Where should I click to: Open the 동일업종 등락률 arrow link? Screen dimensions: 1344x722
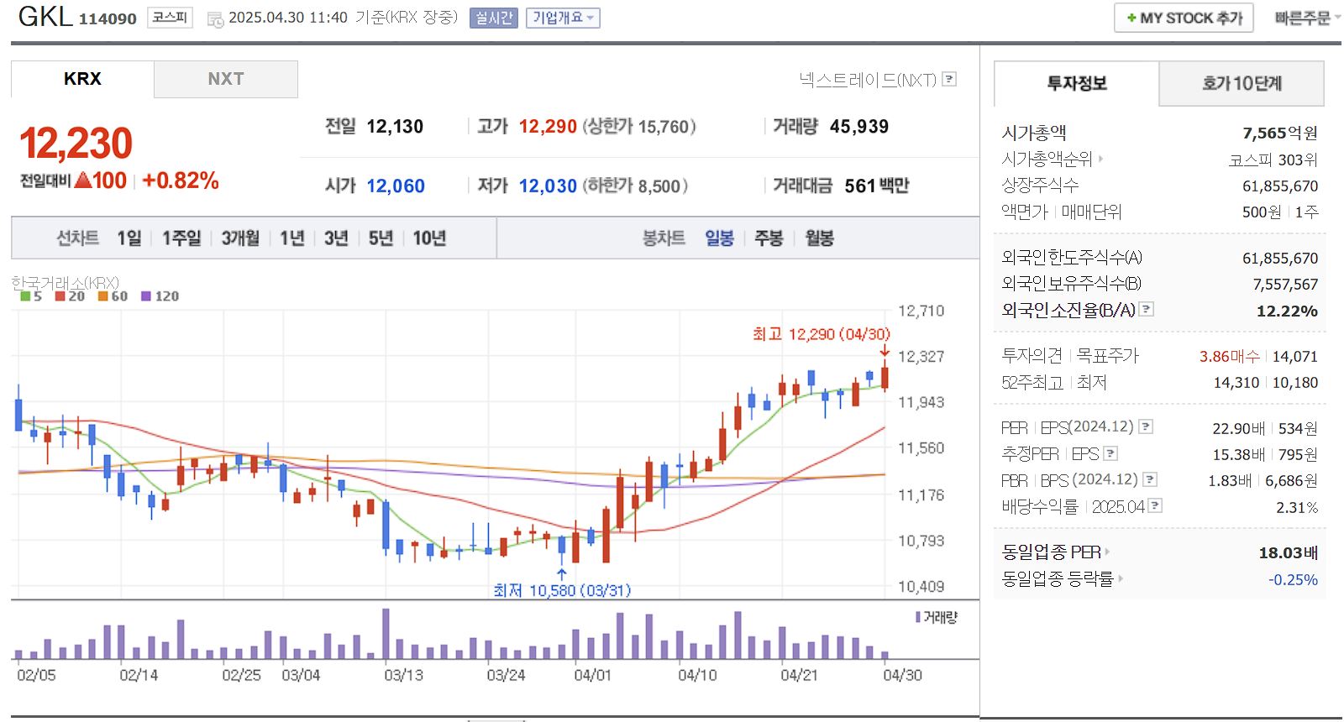[1121, 578]
